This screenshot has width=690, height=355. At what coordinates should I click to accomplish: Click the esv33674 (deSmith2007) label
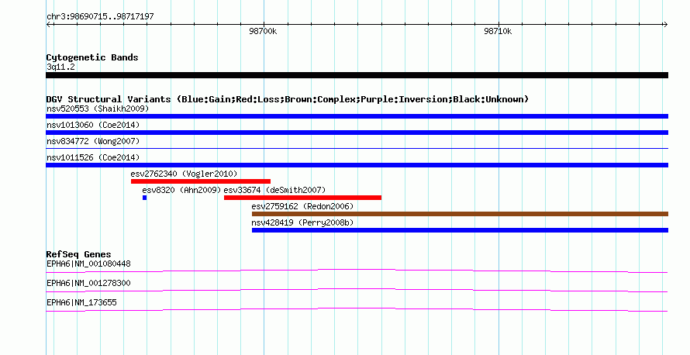pyautogui.click(x=275, y=190)
